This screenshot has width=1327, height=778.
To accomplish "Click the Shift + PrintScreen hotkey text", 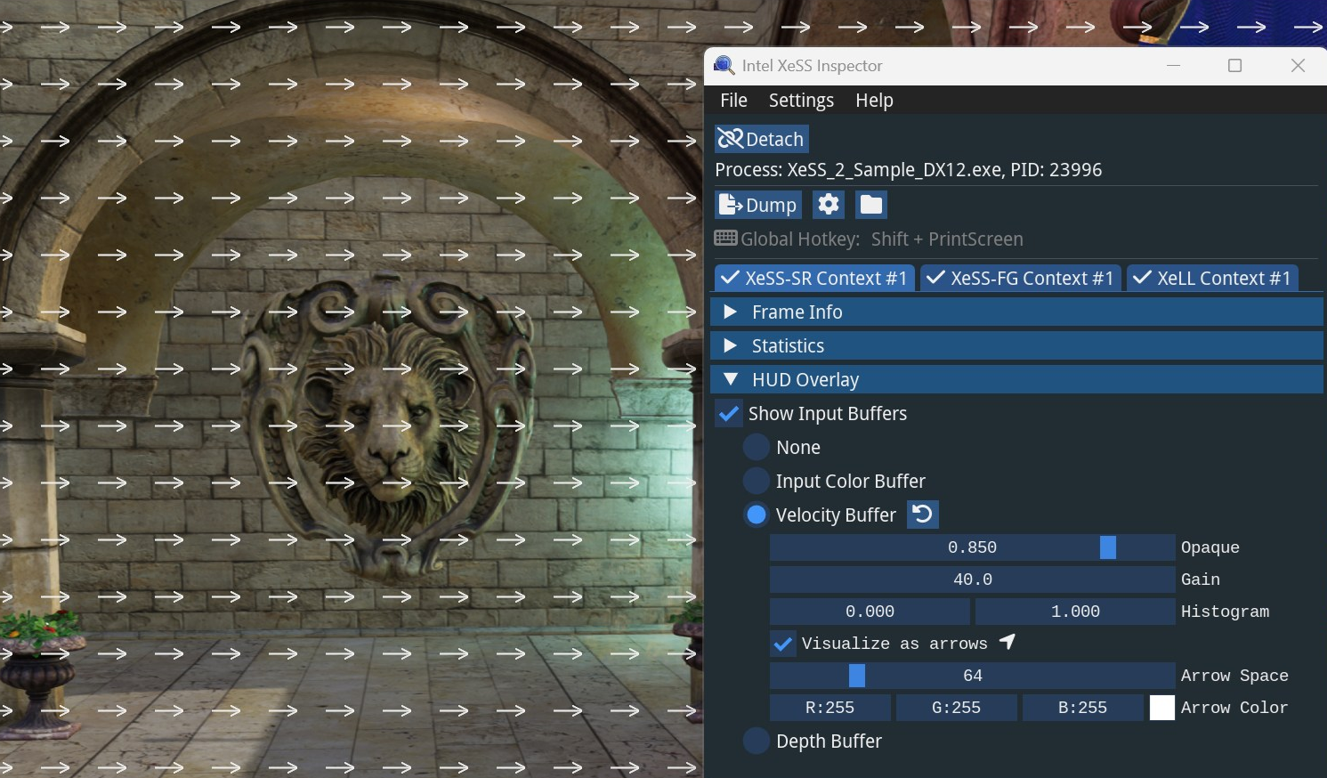I will tap(947, 239).
